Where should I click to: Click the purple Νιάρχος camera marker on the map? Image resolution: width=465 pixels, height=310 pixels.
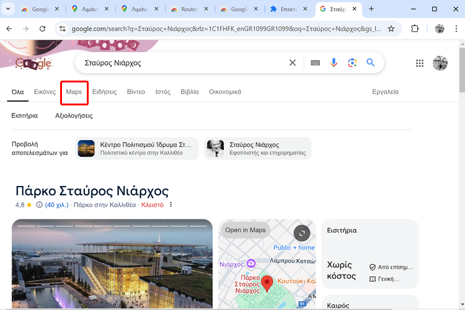click(251, 263)
